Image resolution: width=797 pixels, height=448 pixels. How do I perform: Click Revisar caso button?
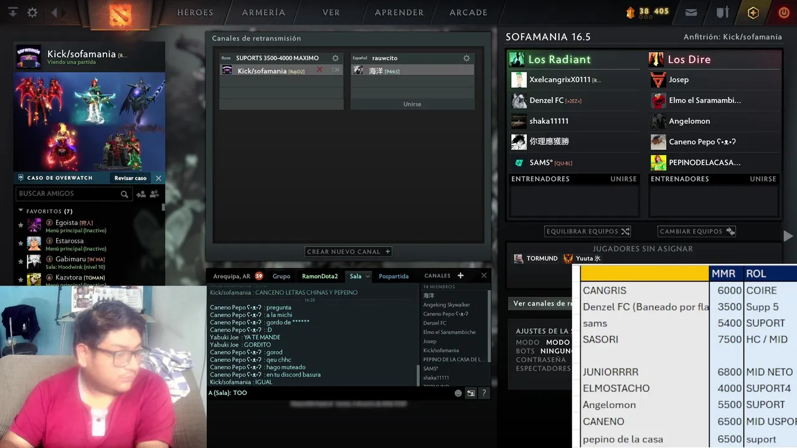(x=131, y=178)
